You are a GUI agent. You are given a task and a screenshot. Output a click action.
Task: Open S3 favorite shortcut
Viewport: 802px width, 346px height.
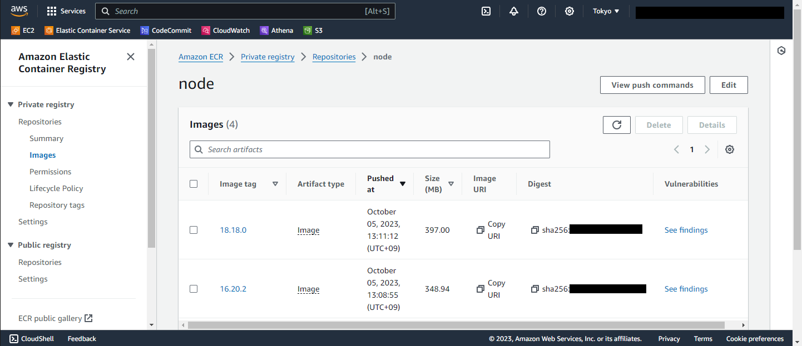[x=313, y=31]
